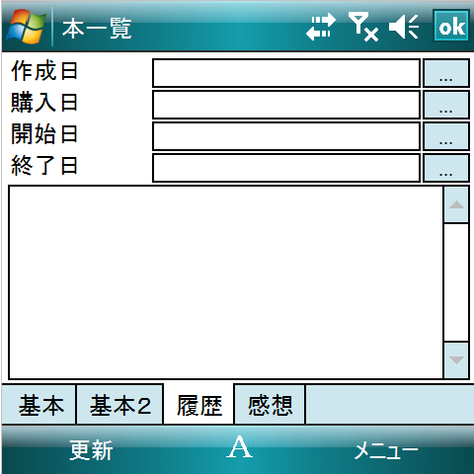This screenshot has width=474, height=474.
Task: Open date picker for 終了日
Action: click(446, 168)
